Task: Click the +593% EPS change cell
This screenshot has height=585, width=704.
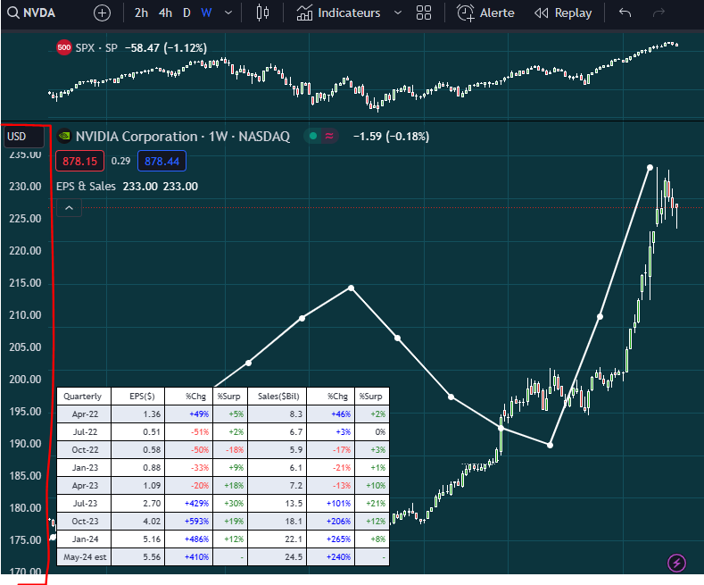Action: [x=189, y=522]
